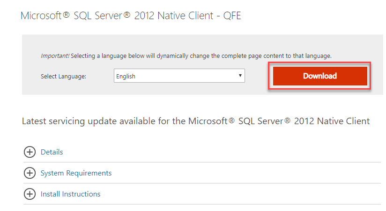Viewport: 386px width, 211px height.
Task: Expand the Details section link
Action: pyautogui.click(x=52, y=152)
